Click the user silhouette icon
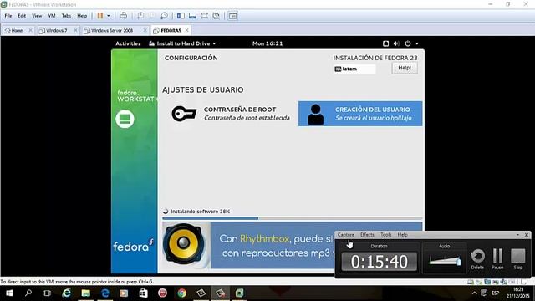Screen dimensions: 535x301 (316, 115)
